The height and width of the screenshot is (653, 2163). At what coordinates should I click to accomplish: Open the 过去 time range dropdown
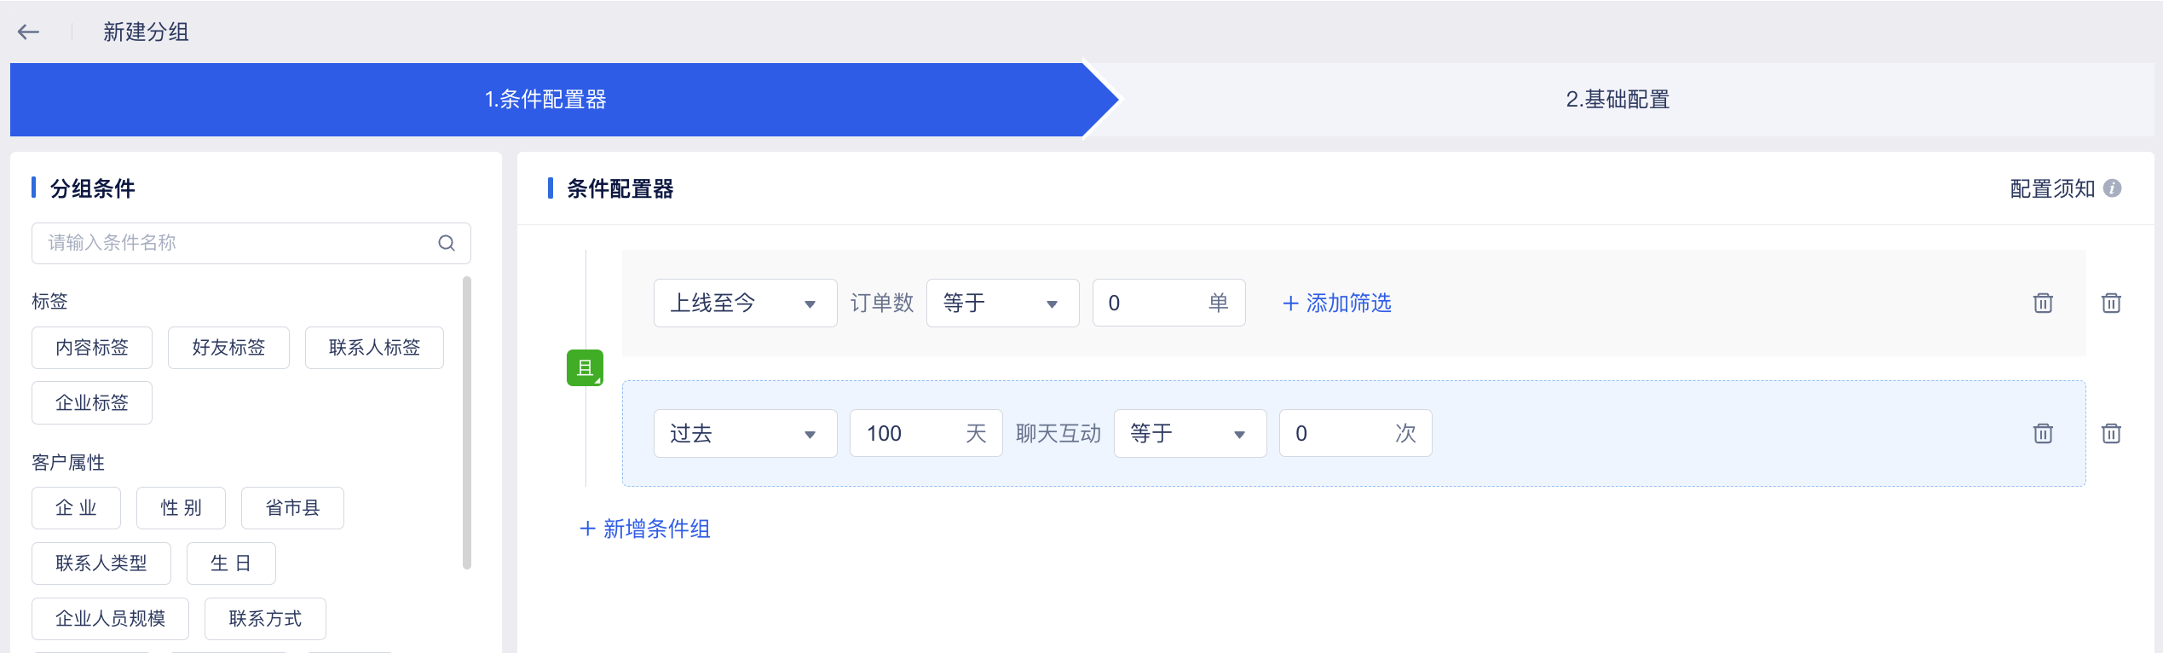point(745,434)
